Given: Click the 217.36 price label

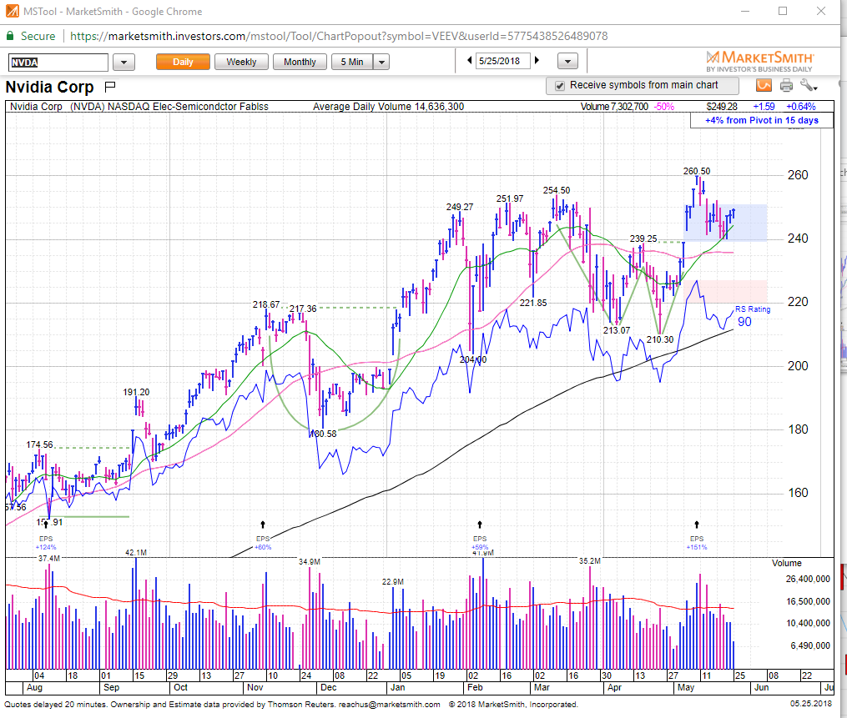Looking at the screenshot, I should click(303, 309).
